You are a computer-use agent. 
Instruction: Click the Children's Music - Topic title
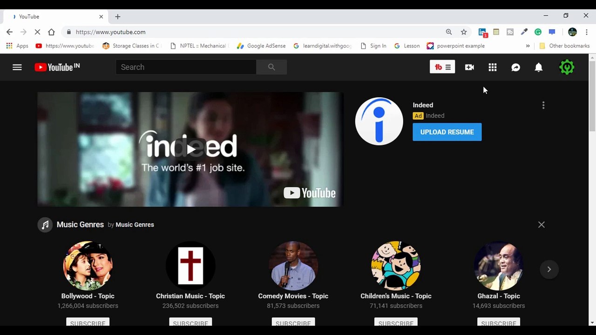coord(396,296)
